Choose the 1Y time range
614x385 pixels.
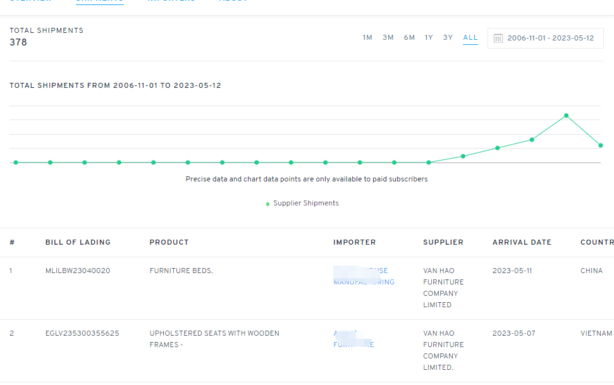click(x=429, y=37)
